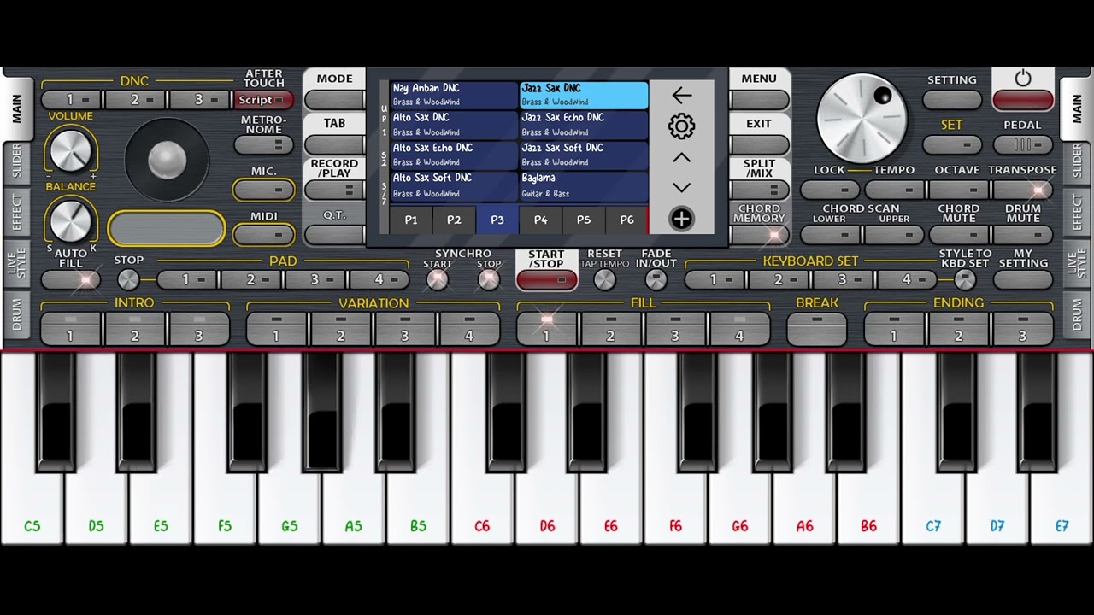
Task: Open the left Effect side tab
Action: point(17,210)
